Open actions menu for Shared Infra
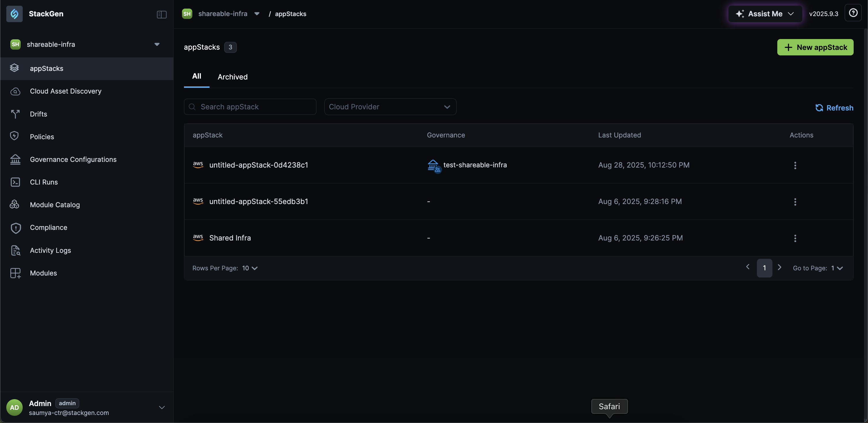 point(795,238)
